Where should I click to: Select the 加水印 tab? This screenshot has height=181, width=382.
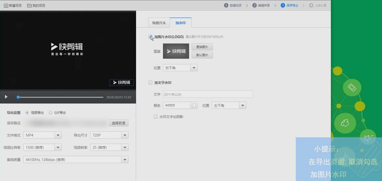tap(181, 23)
